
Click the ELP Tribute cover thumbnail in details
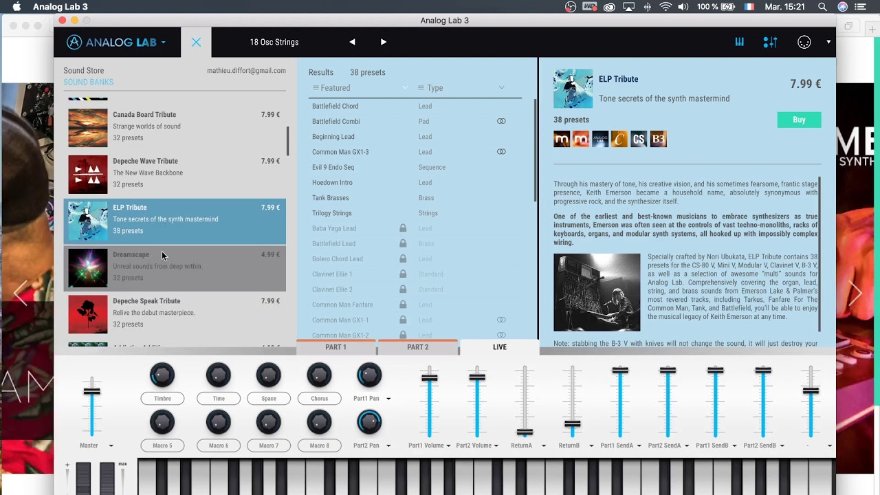coord(573,89)
